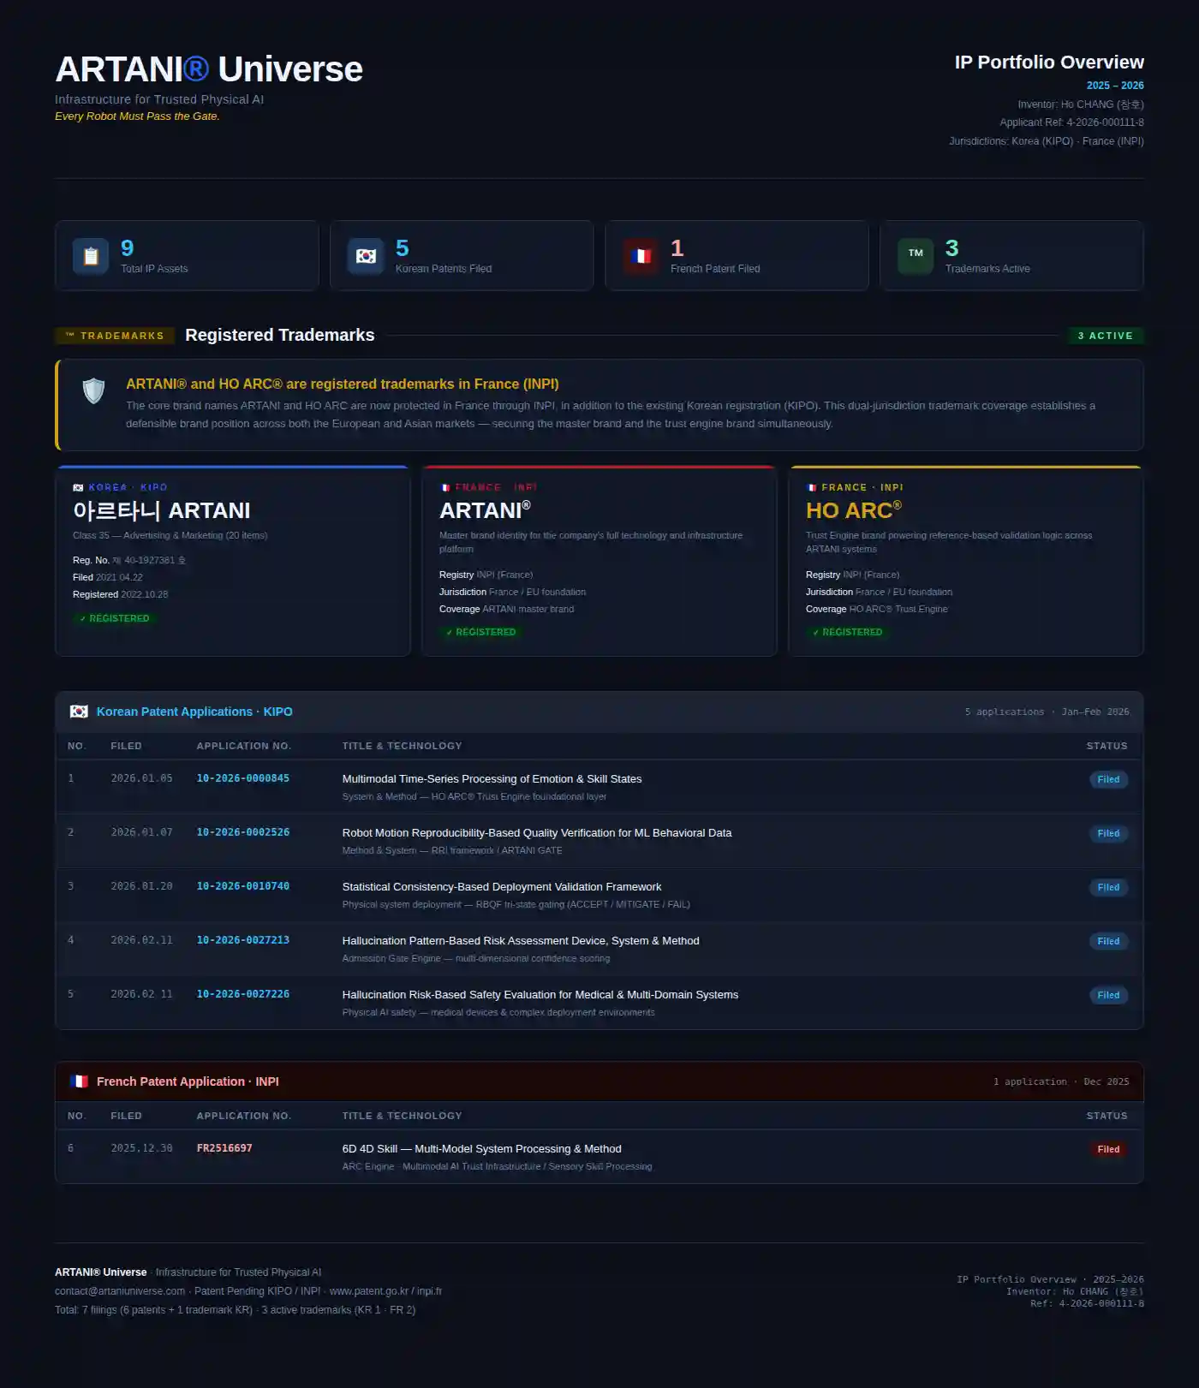Click the French flag icon in stats card
The height and width of the screenshot is (1388, 1199).
pyautogui.click(x=641, y=256)
